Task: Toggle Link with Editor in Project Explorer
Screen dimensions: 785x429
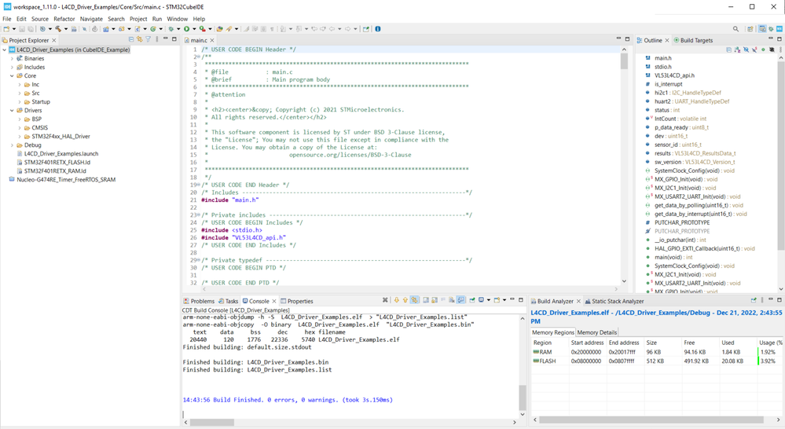Action: tap(139, 39)
